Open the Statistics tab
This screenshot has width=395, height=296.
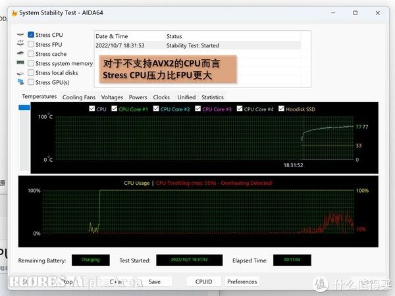pyautogui.click(x=212, y=97)
